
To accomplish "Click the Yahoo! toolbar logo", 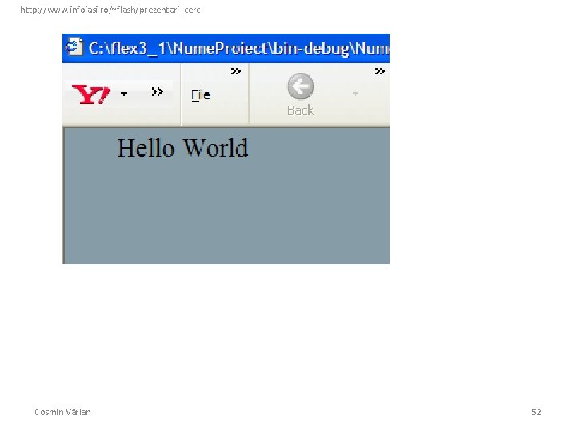I will (x=90, y=94).
